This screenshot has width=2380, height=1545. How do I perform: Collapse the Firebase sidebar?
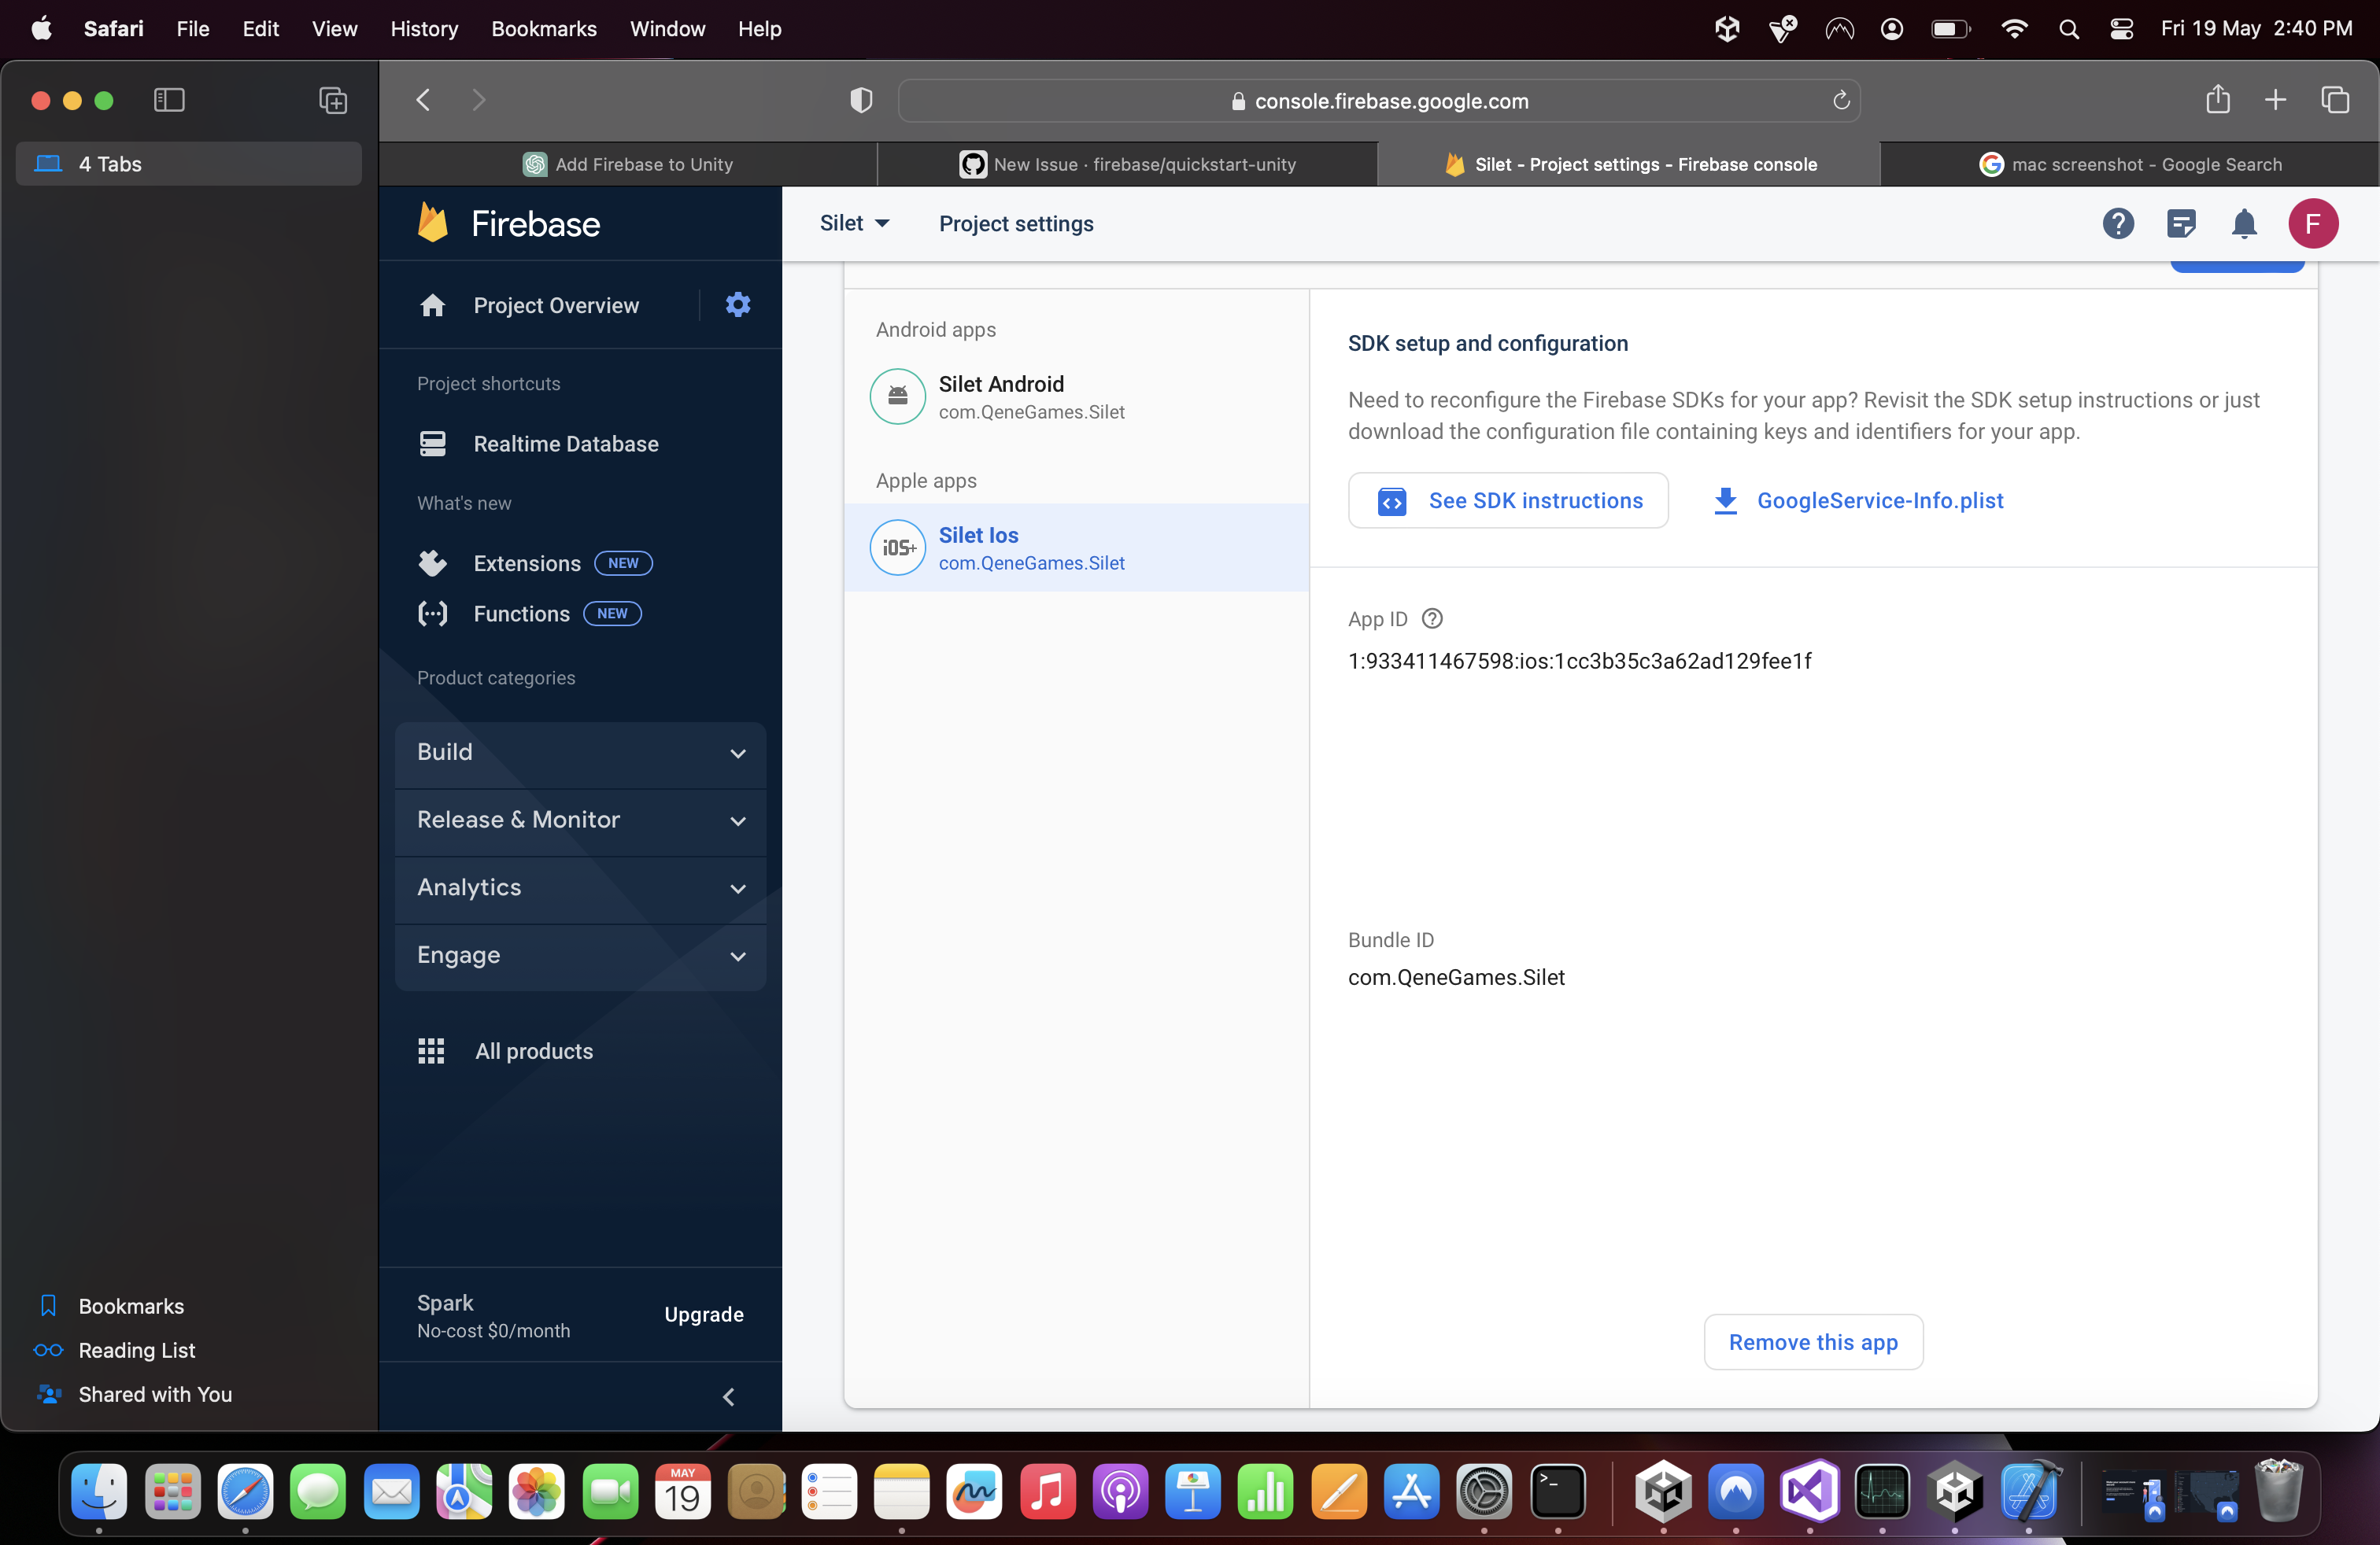coord(727,1396)
